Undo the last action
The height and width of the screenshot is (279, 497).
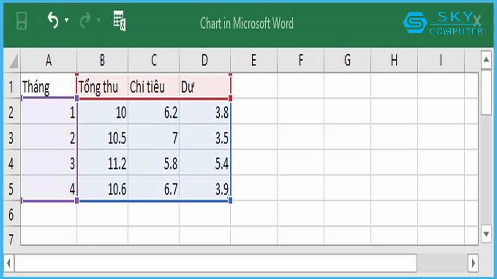point(53,20)
